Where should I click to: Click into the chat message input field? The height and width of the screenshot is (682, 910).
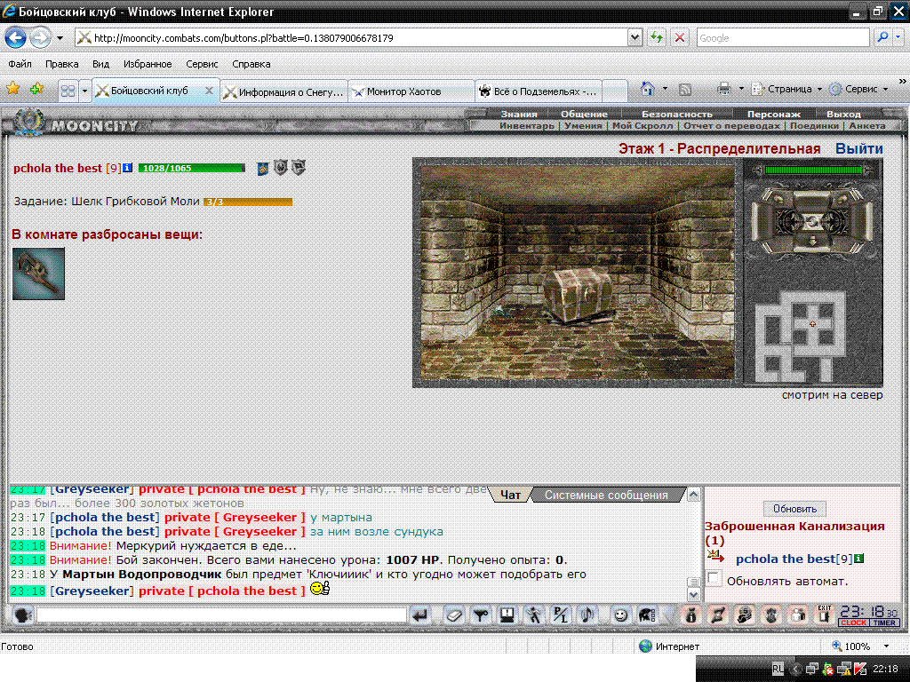(221, 615)
